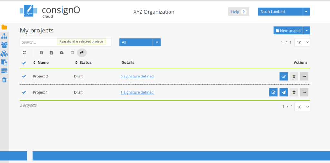Click the table grid icon in toolbar
Image resolution: width=330 pixels, height=163 pixels.
(72, 53)
